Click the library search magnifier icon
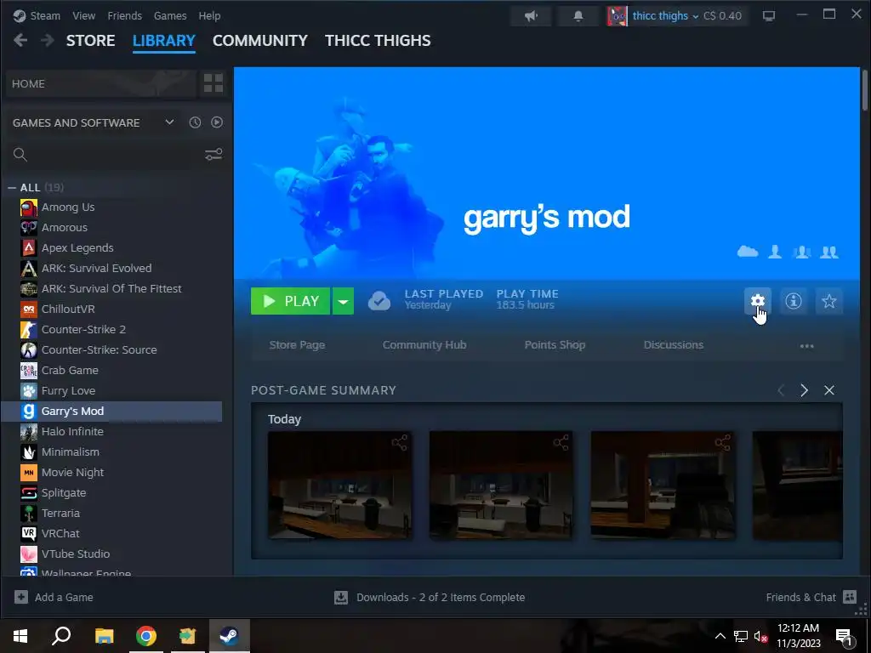This screenshot has width=871, height=653. 20,155
